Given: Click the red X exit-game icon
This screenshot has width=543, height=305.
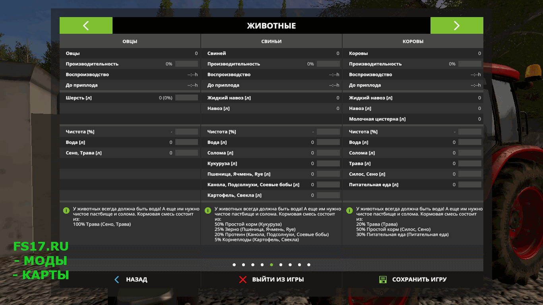Looking at the screenshot, I should (243, 280).
